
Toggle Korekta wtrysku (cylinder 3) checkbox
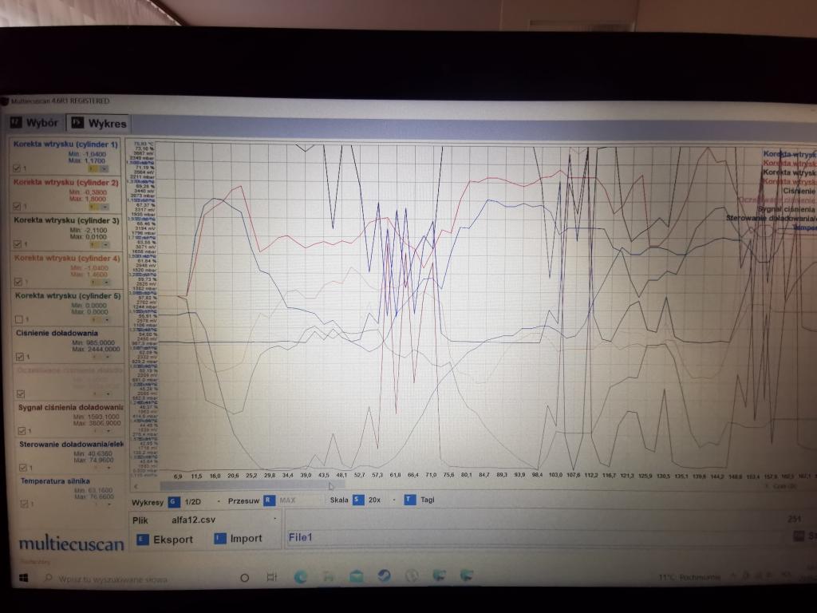[18, 244]
